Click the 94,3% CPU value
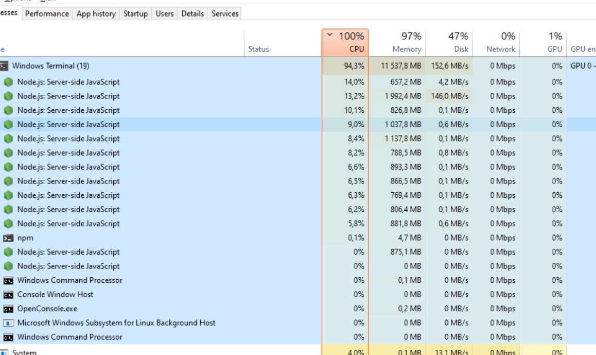Screen dimensions: 596x355 pyautogui.click(x=354, y=66)
